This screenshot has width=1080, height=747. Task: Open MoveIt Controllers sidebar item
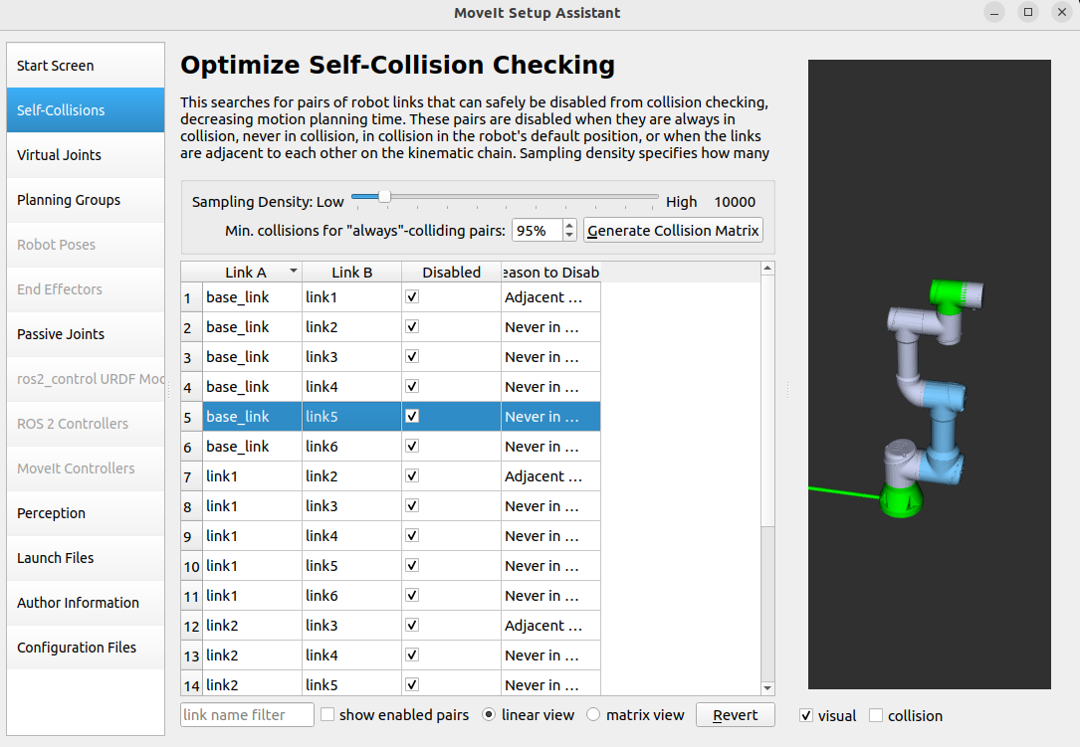(x=86, y=468)
